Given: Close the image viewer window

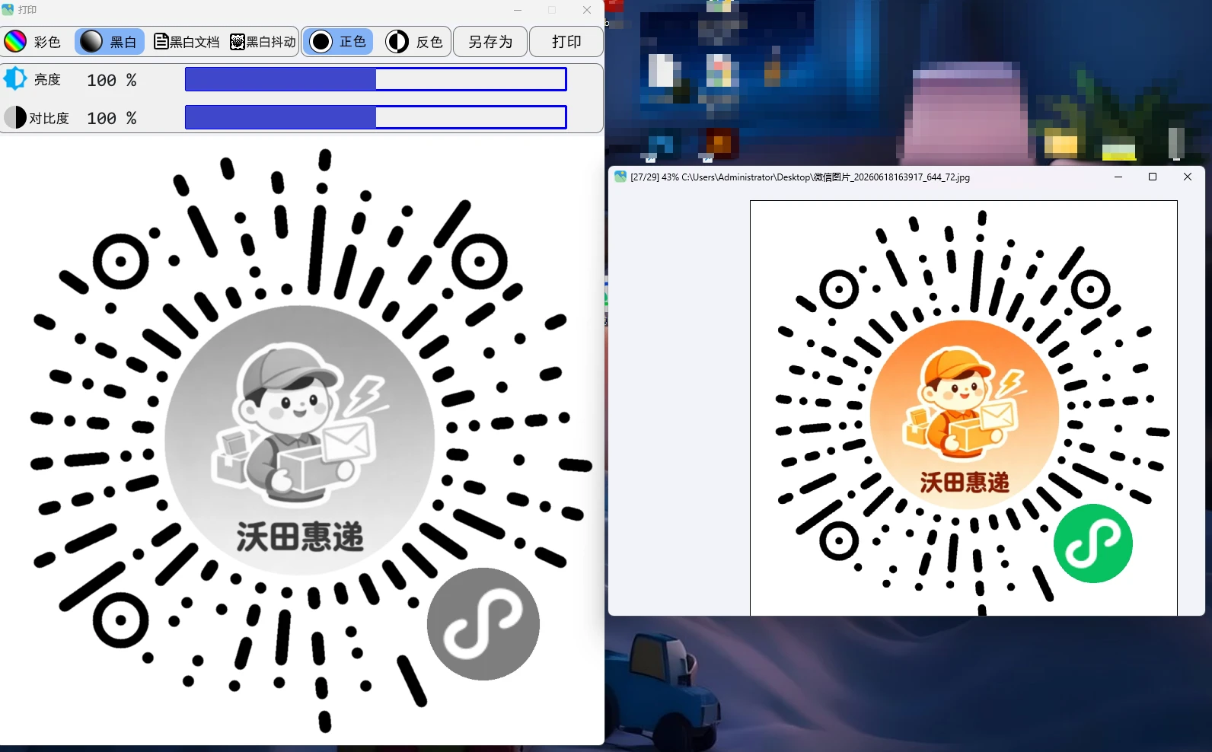Looking at the screenshot, I should pos(1188,177).
